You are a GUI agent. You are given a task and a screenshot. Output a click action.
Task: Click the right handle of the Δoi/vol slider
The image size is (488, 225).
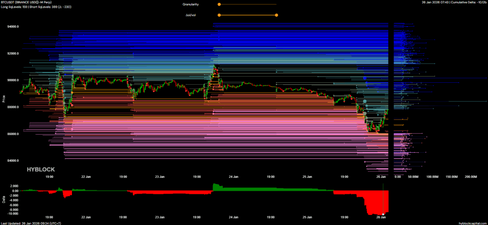tap(276, 15)
